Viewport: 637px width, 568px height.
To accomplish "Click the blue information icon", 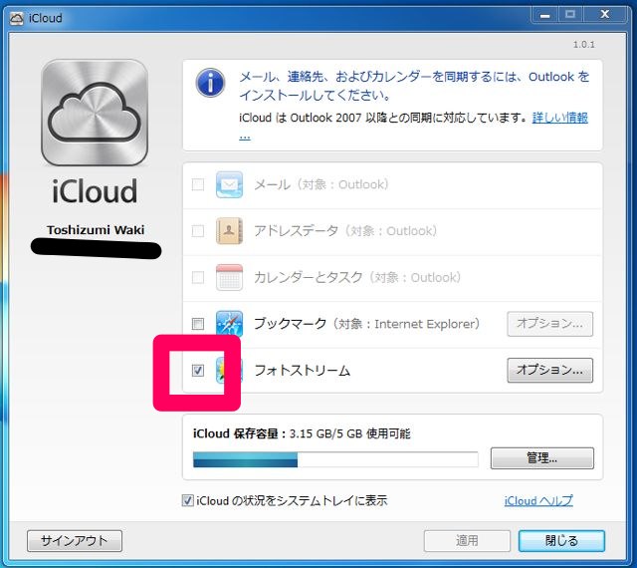I will tap(210, 83).
